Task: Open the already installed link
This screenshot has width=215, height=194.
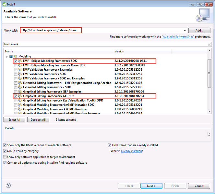Action: [x=131, y=151]
